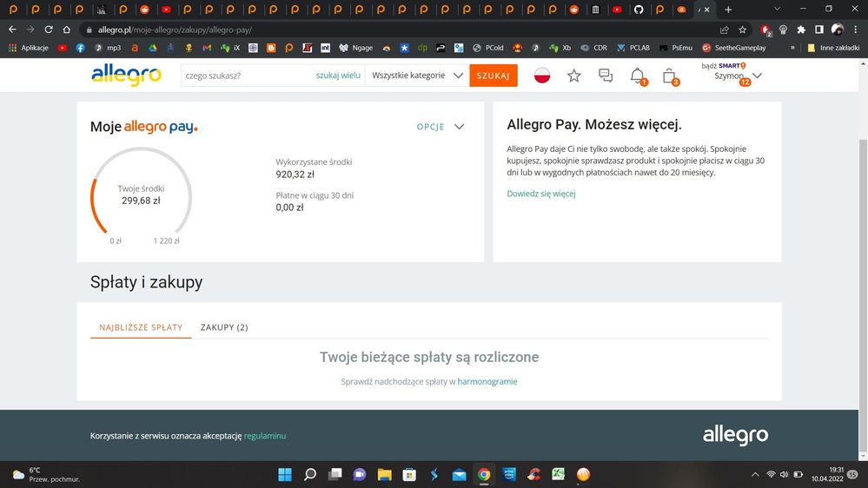Click the Twoje środki 299,68 zł amount
The image size is (868, 488).
click(x=141, y=201)
